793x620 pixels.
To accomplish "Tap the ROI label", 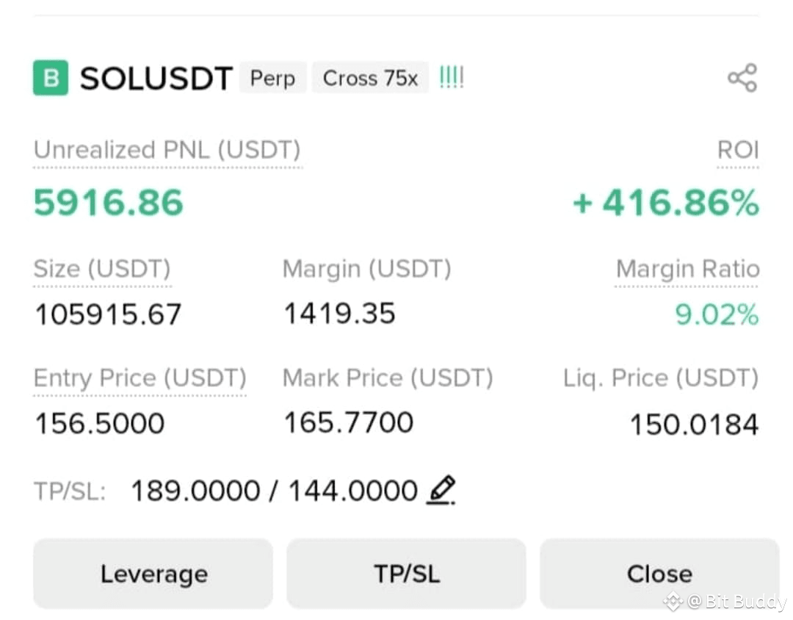I will (738, 150).
